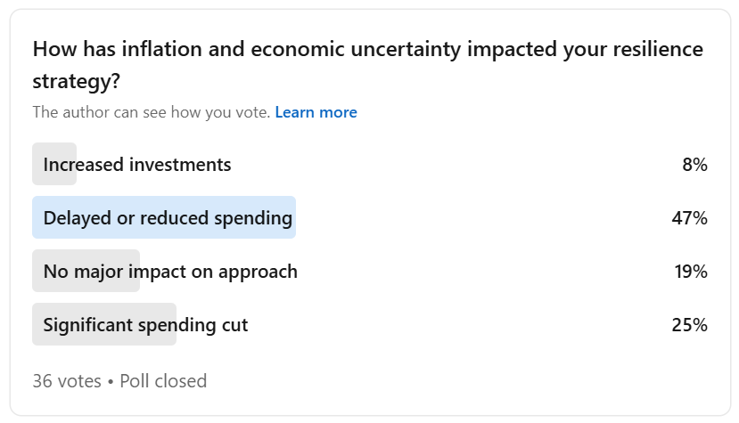Select the Delayed or reduced spending option
The image size is (739, 423).
(x=168, y=218)
